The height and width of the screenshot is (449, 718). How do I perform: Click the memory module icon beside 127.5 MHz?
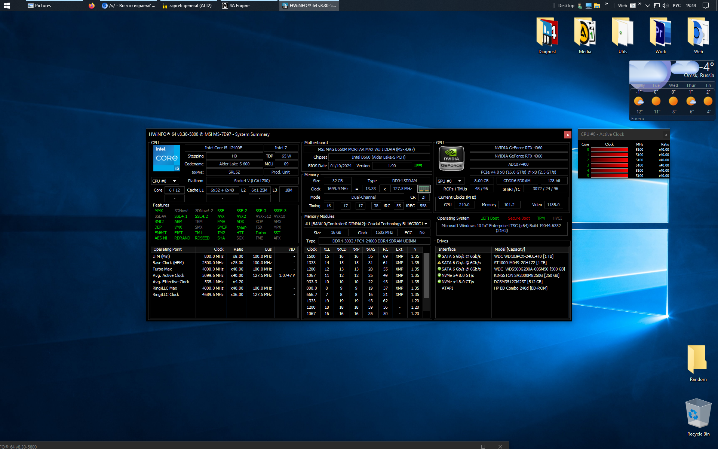coord(424,189)
